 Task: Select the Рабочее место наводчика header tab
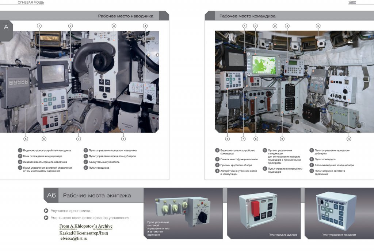pyautogui.click(x=125, y=16)
